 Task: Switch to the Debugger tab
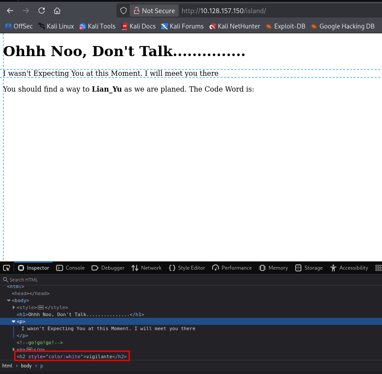click(x=108, y=268)
